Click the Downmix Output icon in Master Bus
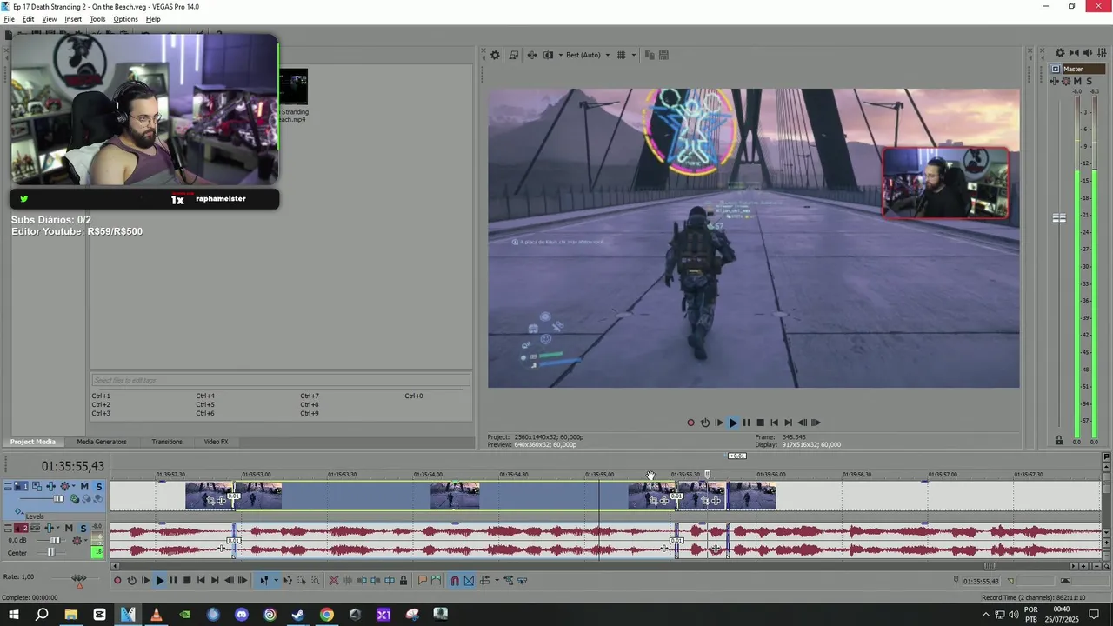This screenshot has width=1113, height=626. click(1074, 54)
